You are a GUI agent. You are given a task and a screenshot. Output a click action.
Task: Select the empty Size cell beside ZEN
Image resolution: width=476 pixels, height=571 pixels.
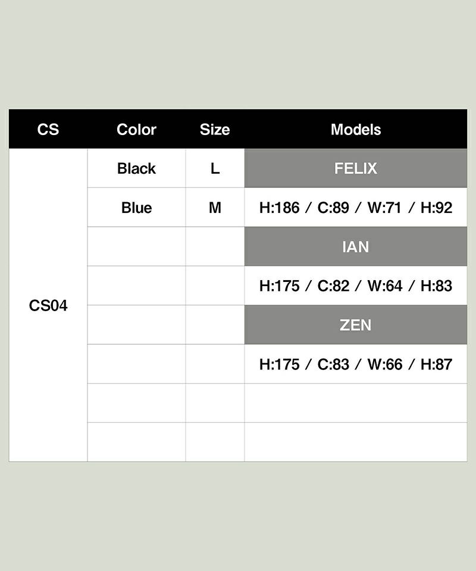(x=215, y=325)
